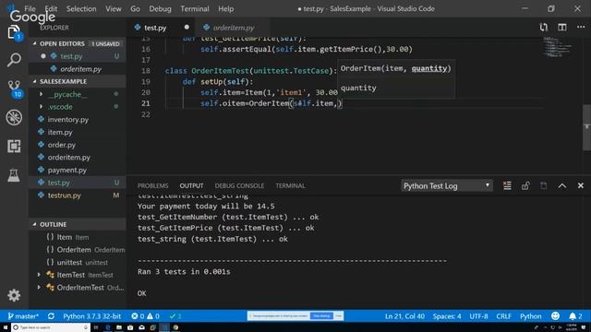Open the Search view icon
This screenshot has width=591, height=332.
point(14,60)
